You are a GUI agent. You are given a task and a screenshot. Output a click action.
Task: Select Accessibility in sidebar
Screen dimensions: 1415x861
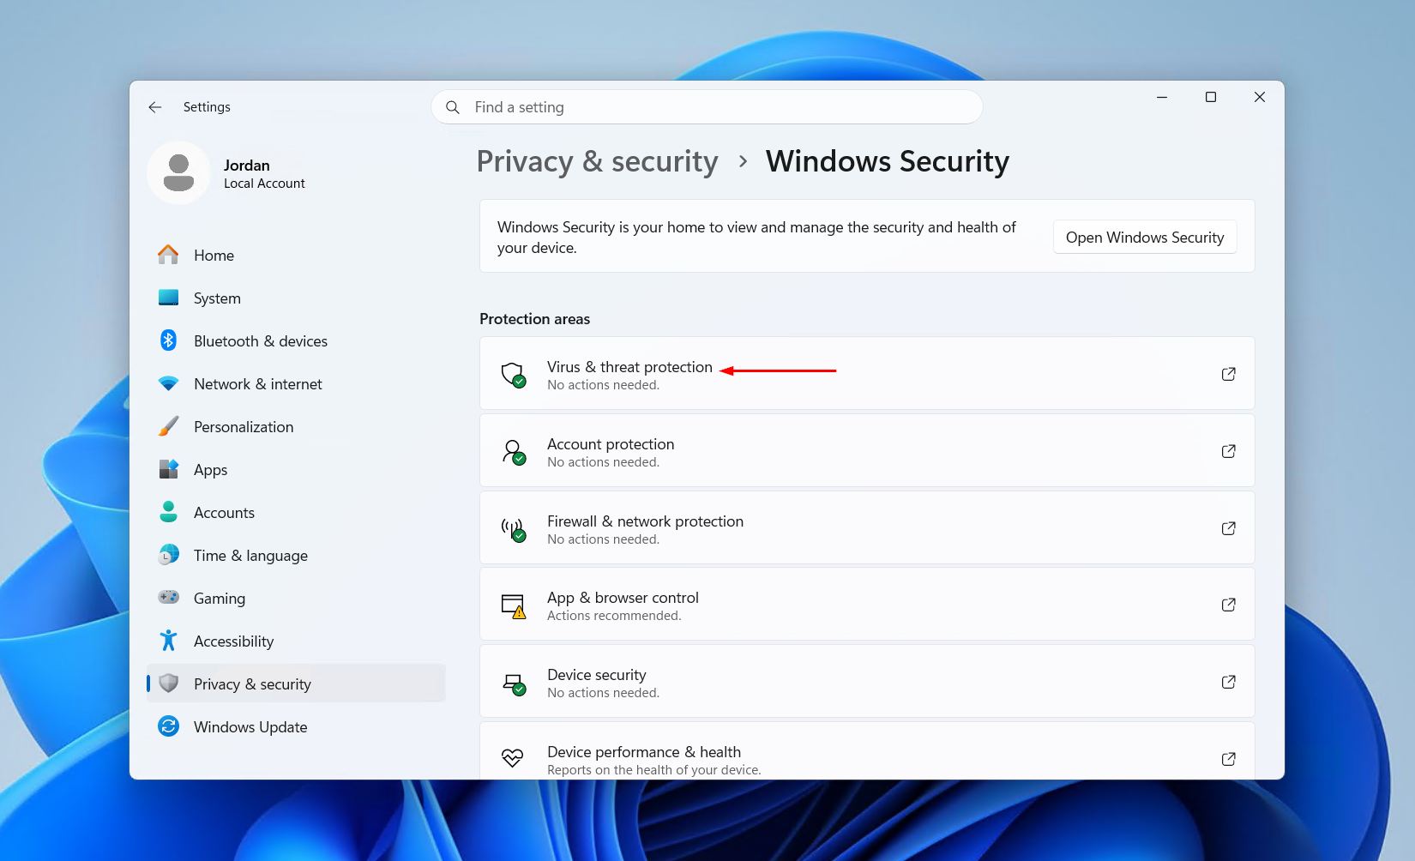296,641
